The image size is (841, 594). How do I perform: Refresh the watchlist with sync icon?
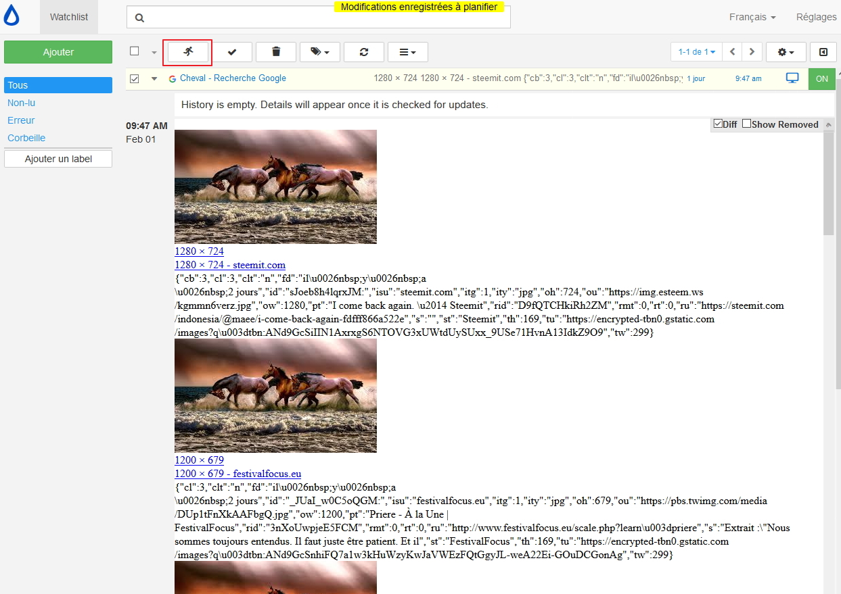click(364, 52)
